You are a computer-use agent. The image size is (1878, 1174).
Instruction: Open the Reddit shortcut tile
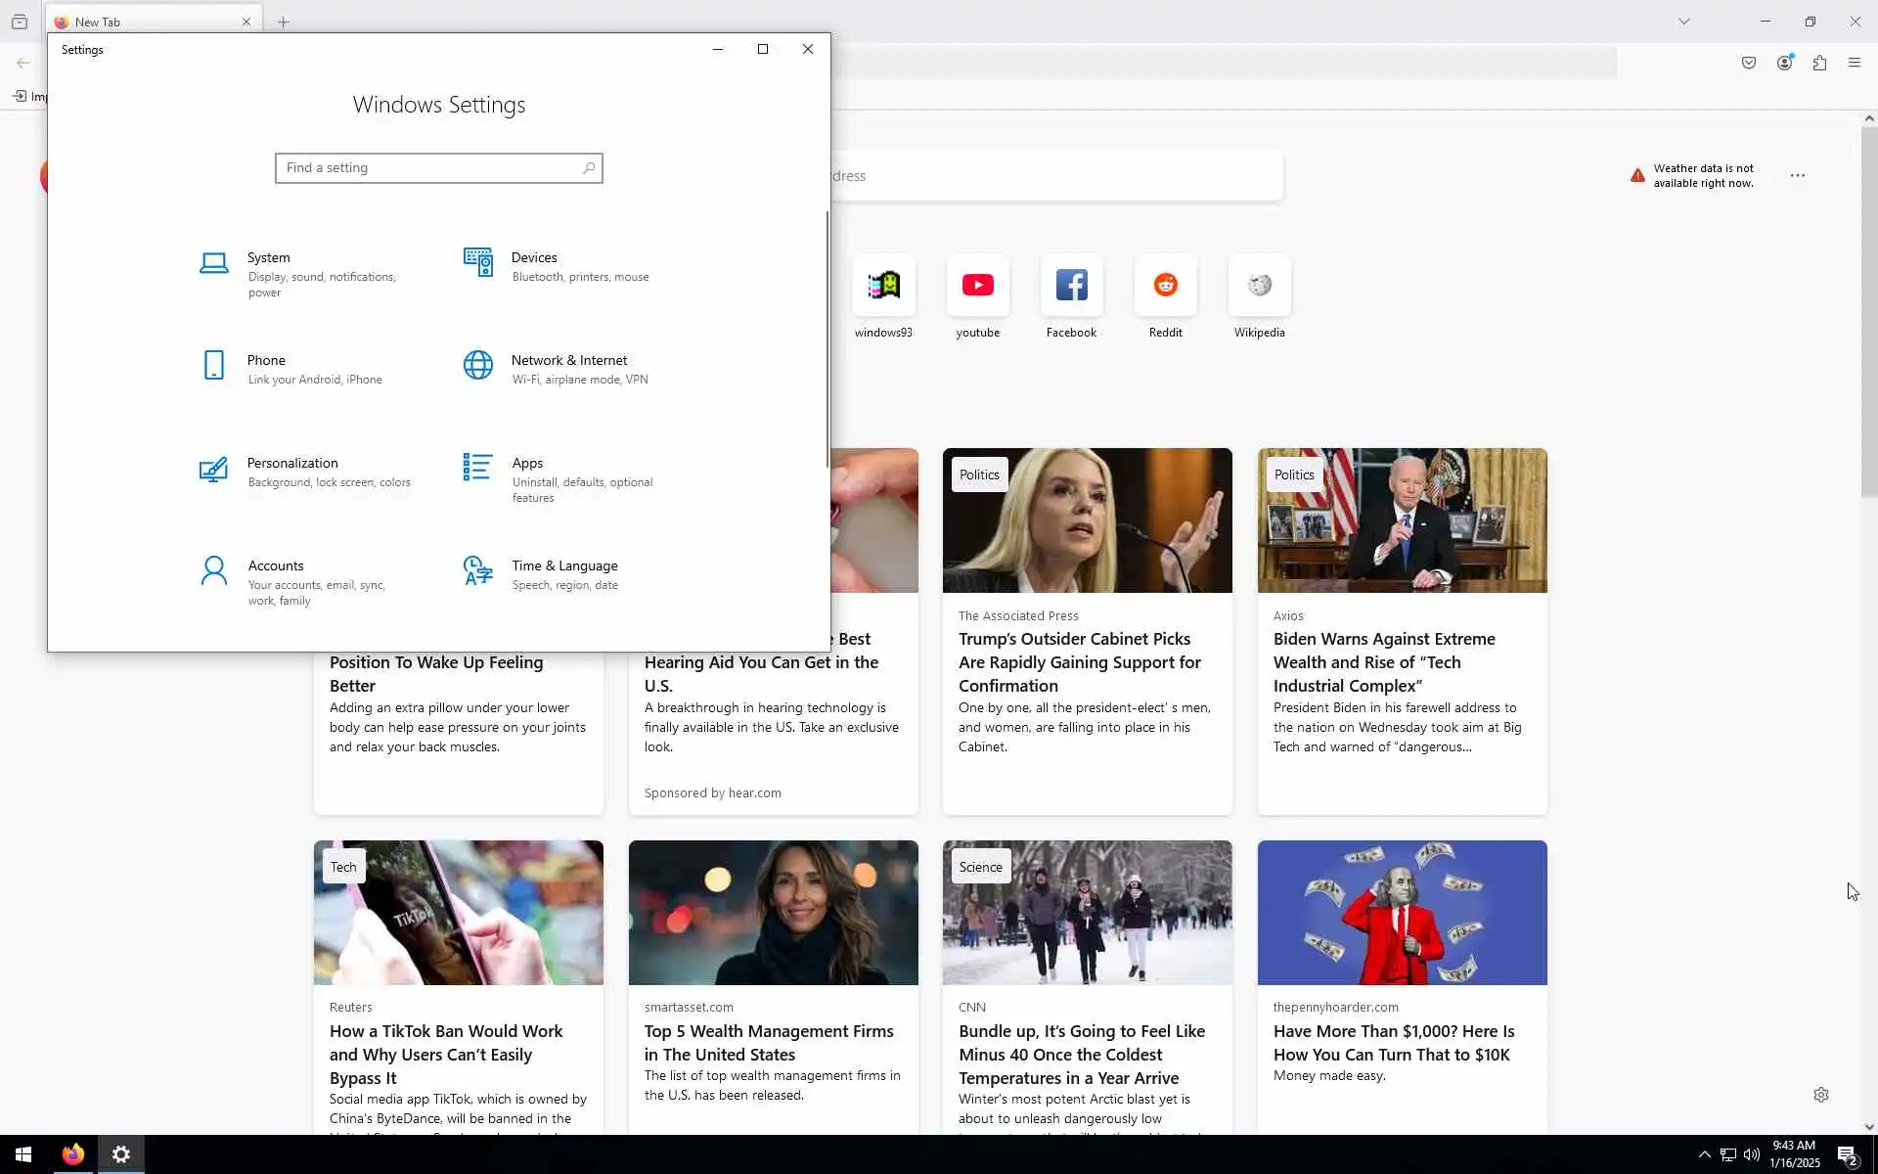1165,286
